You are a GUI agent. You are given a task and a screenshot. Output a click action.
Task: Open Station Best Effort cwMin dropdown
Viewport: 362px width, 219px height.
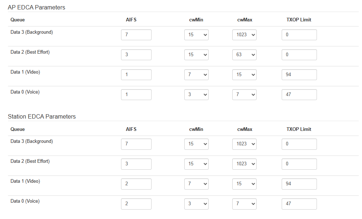click(196, 164)
